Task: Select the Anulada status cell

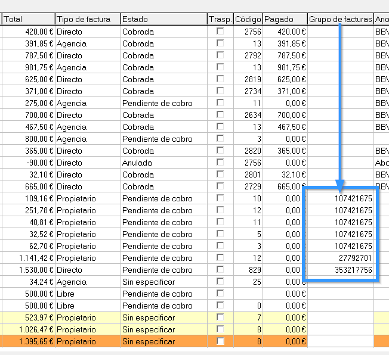Action: (x=163, y=163)
